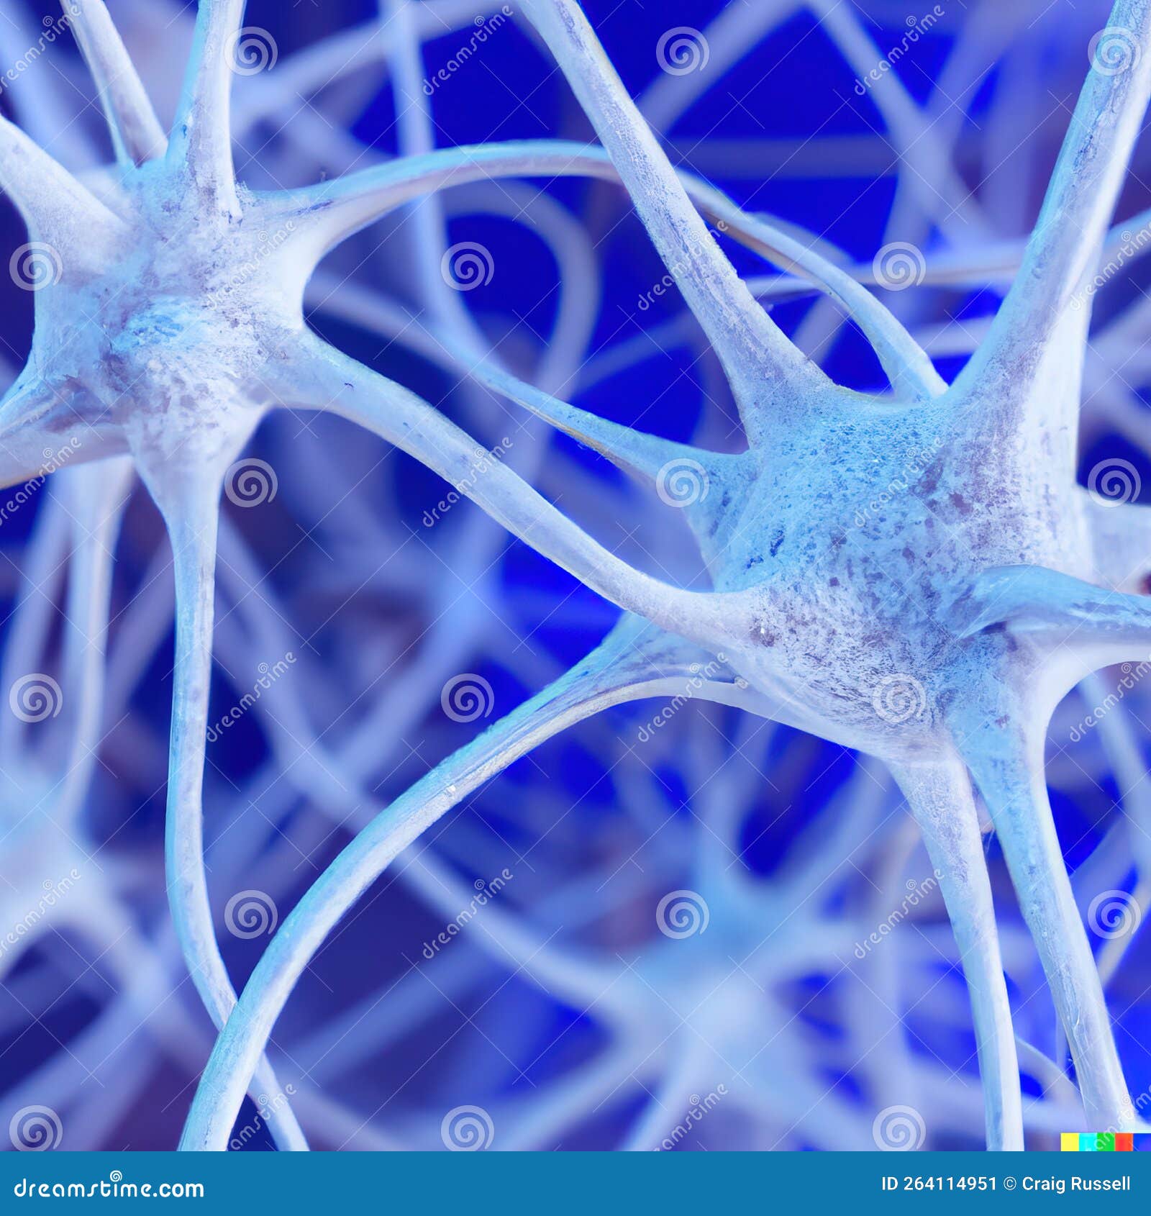Click the cyan color calibration swatch
This screenshot has height=1216, width=1151.
[1088, 1140]
